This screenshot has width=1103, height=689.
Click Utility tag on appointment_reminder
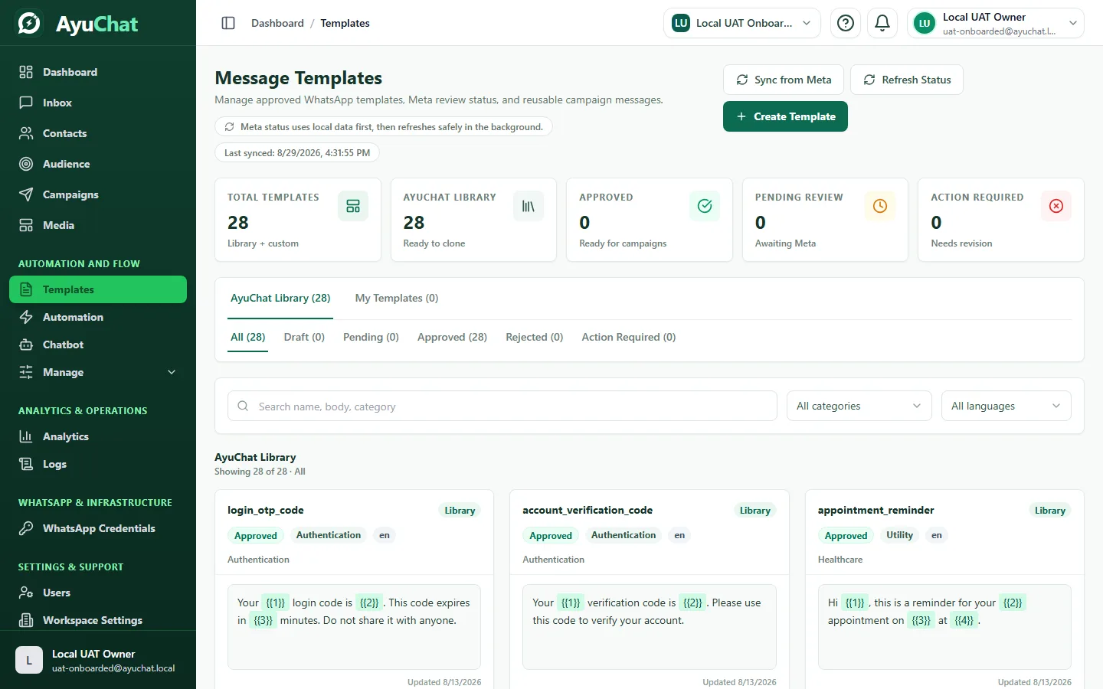click(x=899, y=535)
